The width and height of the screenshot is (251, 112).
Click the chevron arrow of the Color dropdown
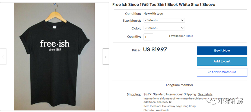point(182,28)
